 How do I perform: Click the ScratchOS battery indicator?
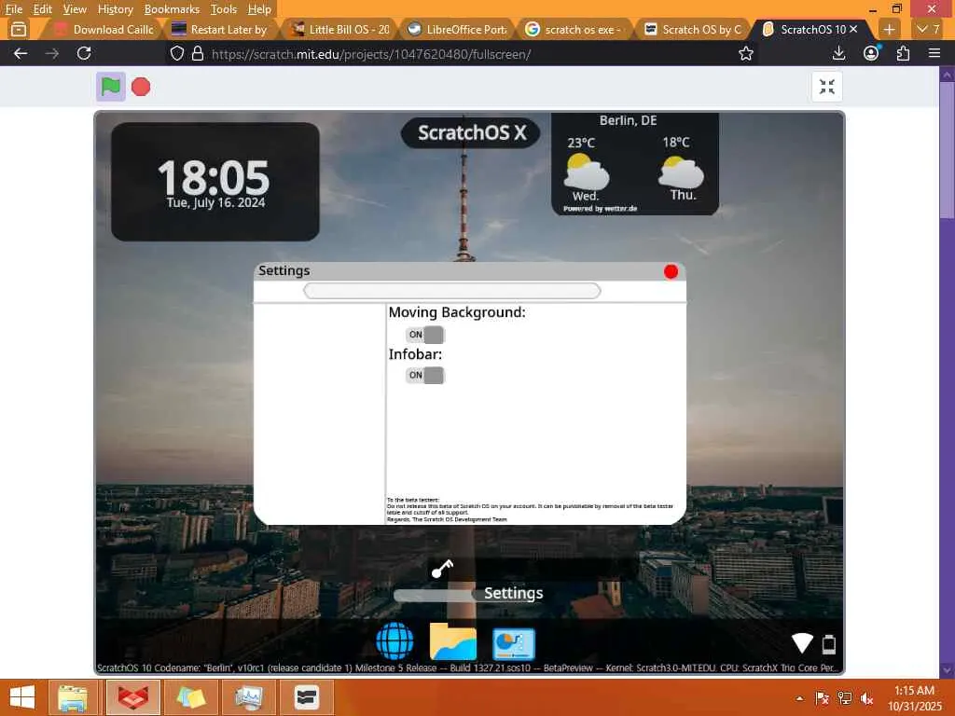829,643
